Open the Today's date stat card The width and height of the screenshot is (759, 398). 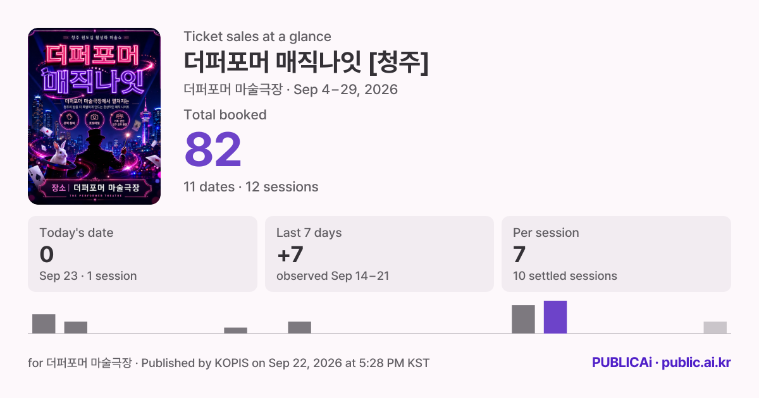click(142, 254)
